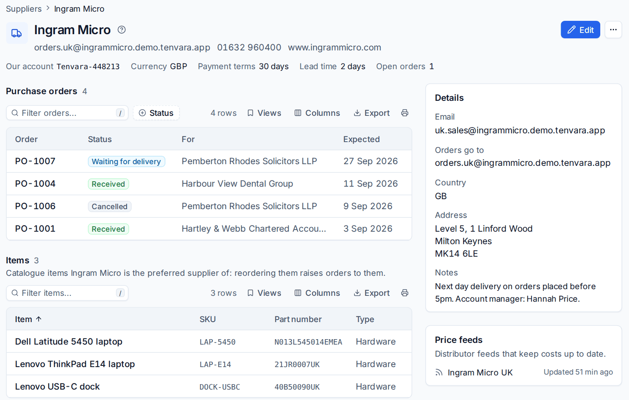Open the Status filter for orders
The width and height of the screenshot is (629, 400).
156,113
